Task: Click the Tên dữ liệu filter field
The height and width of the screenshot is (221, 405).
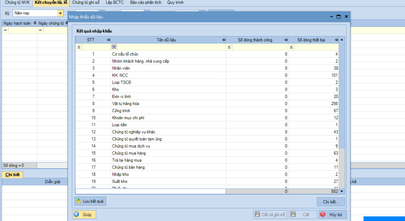Action: point(171,47)
